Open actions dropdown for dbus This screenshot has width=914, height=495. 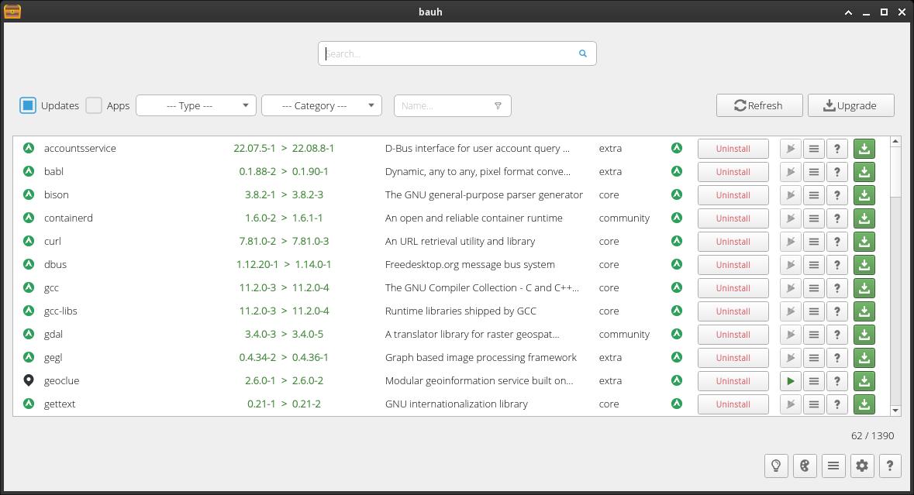click(814, 265)
